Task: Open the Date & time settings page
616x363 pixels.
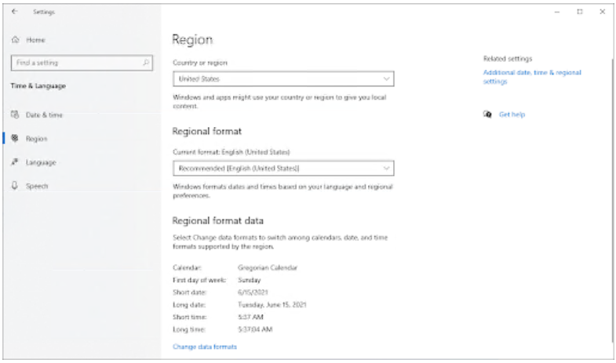Action: click(44, 115)
